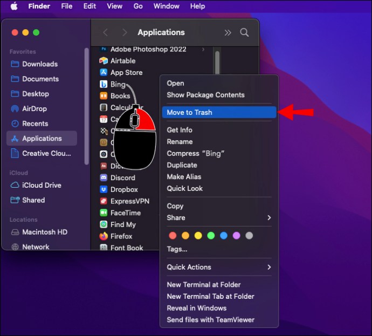Image resolution: width=372 pixels, height=336 pixels.
Task: Click the Macintosh HD disk icon
Action: point(15,232)
